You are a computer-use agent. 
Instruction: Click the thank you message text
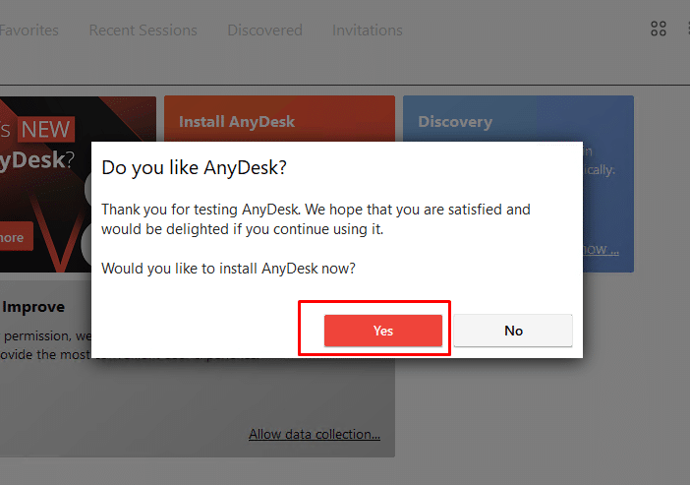tap(316, 219)
